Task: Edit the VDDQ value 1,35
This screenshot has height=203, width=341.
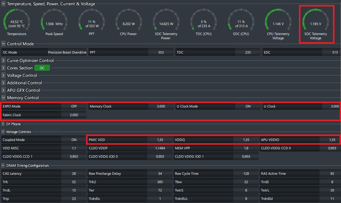Action: pos(246,140)
